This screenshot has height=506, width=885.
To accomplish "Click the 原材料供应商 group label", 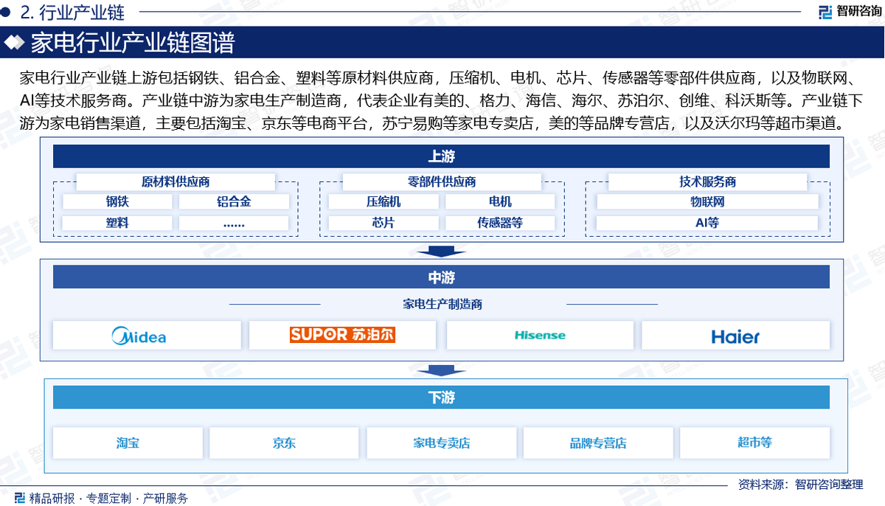I will click(176, 181).
